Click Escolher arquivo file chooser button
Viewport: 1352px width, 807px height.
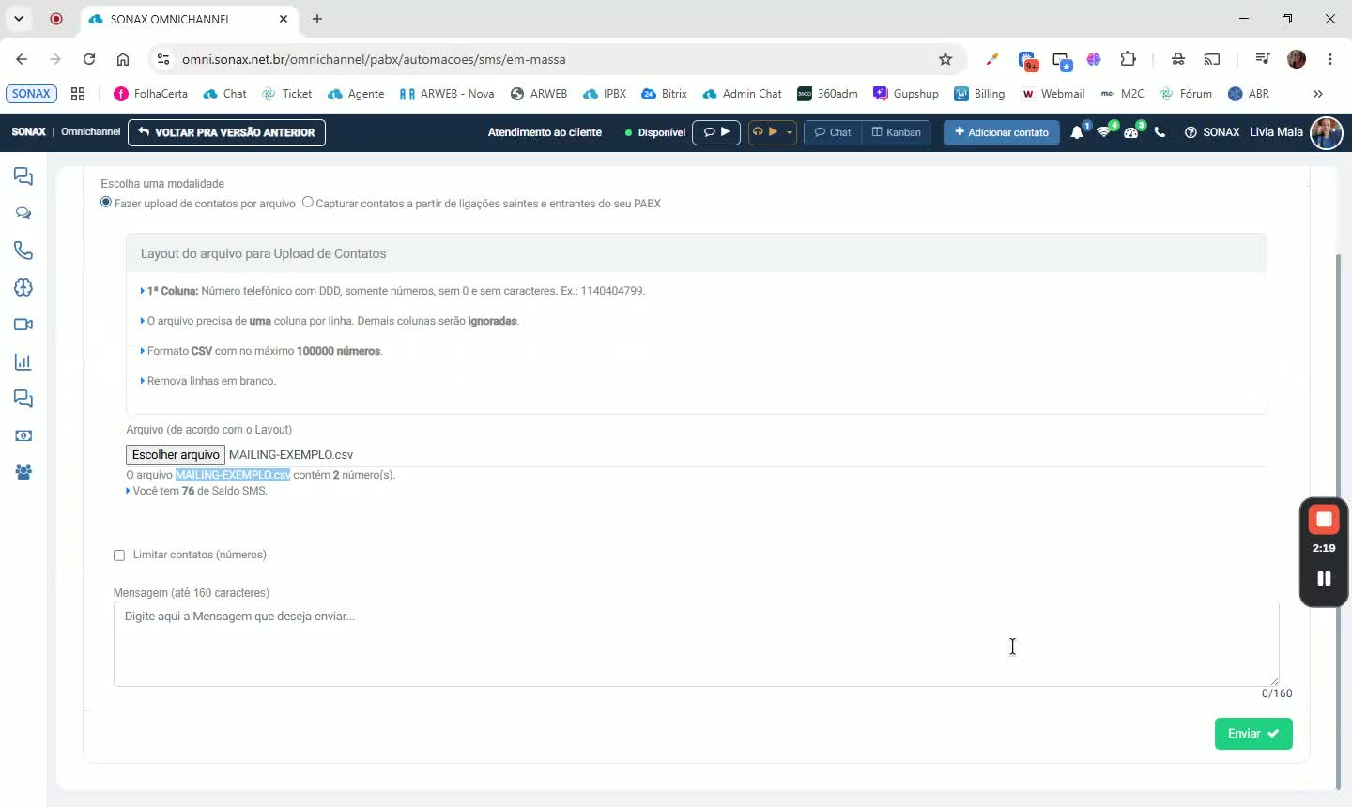point(176,455)
